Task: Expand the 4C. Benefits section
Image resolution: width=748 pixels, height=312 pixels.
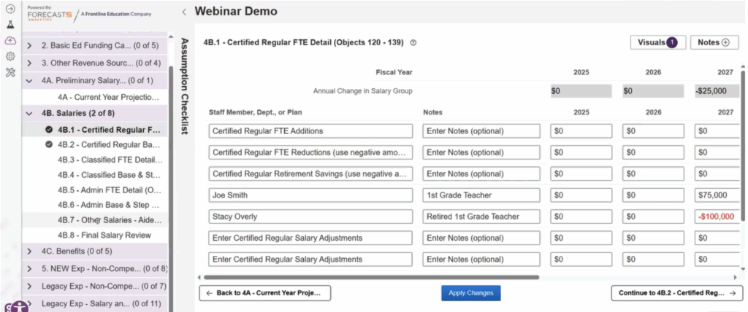Action: tap(29, 251)
